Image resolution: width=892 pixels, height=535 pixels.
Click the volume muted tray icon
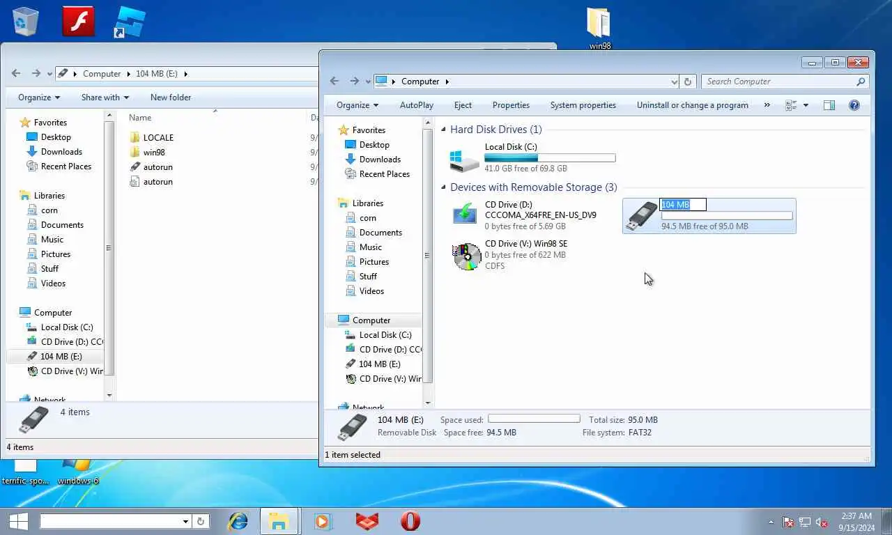coord(822,522)
